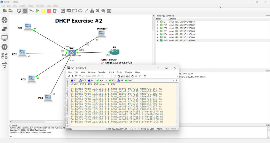Viewport: 270px width, 143px height.
Task: Click the SW1 switch node in topology
Action: tap(72, 53)
